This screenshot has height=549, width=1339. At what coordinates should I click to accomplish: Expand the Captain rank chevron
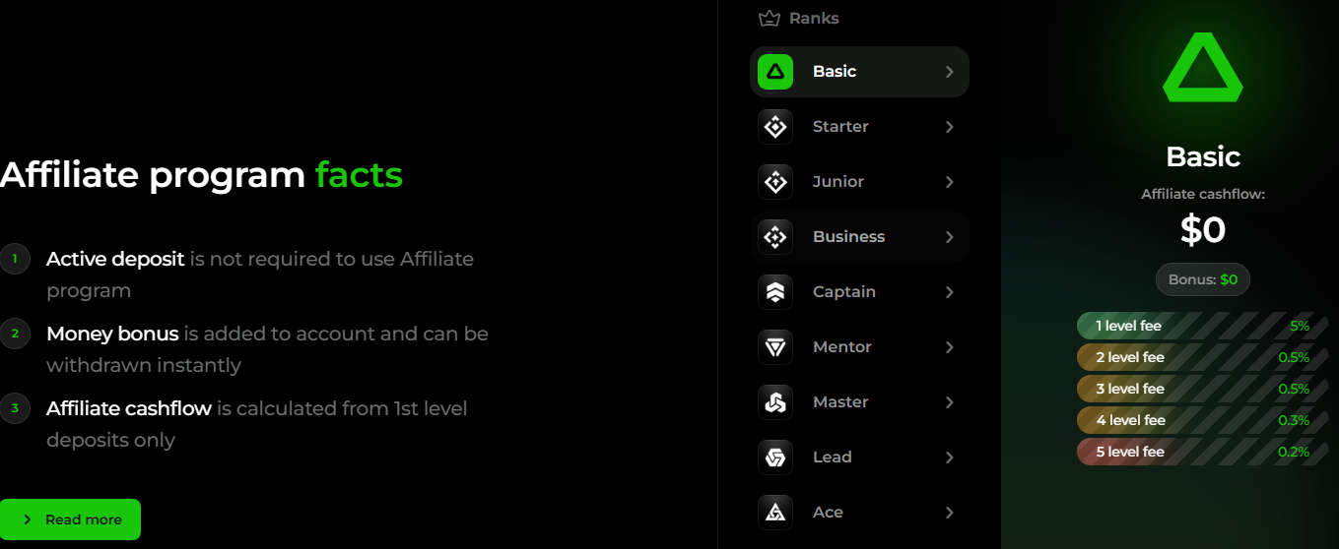pos(950,292)
